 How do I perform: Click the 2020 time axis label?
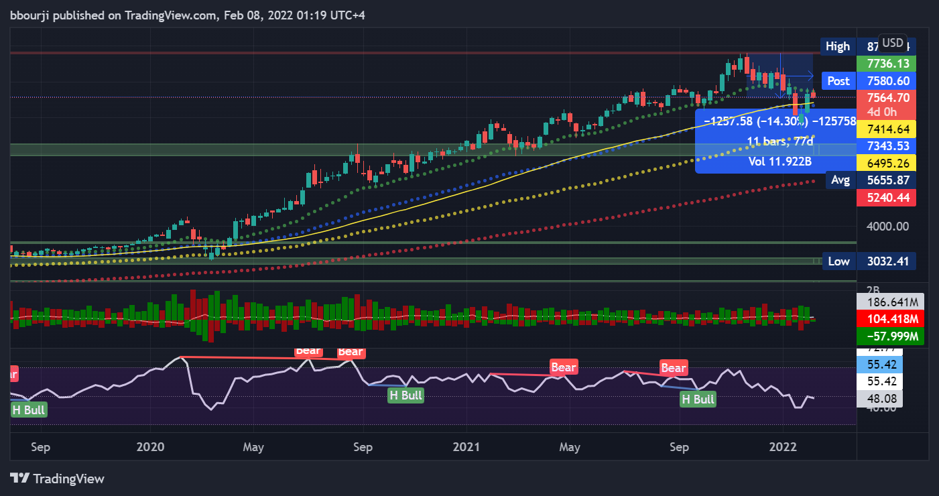pos(149,446)
